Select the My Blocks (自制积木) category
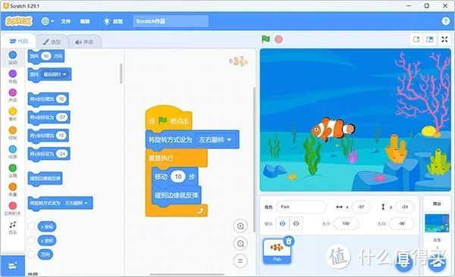This screenshot has width=455, height=277. coord(12,209)
